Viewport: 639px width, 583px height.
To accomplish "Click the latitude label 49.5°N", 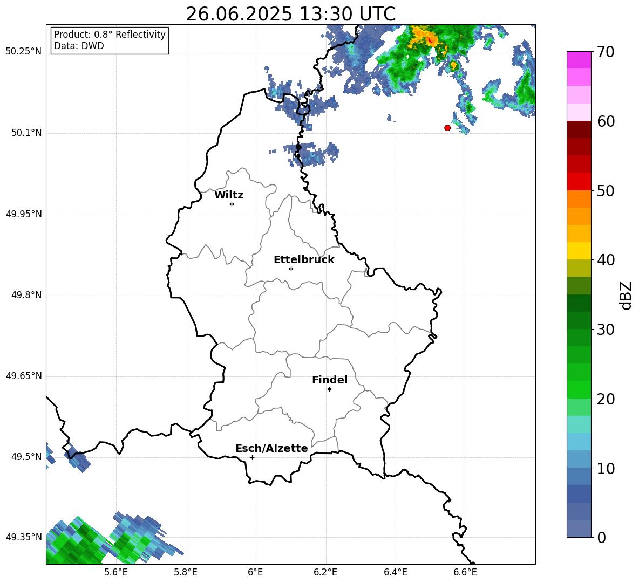I will [x=26, y=457].
